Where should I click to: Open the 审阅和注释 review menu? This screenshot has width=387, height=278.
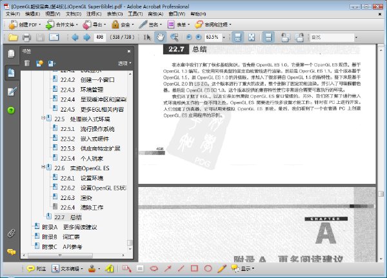tap(213, 25)
